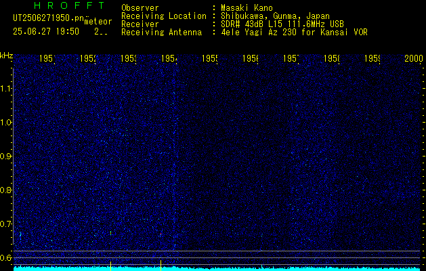Select the file name UT2506271950.pn
Screen dimensions: 426x271
[49, 18]
